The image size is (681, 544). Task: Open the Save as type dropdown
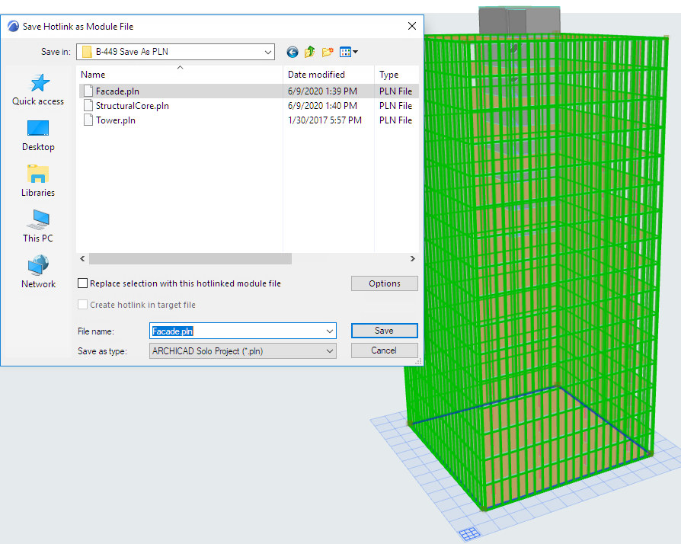tap(329, 351)
